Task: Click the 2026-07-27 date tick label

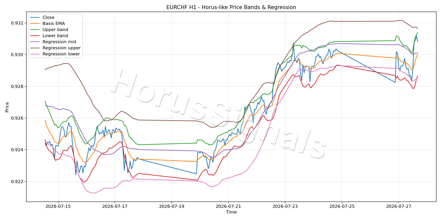Action: [x=399, y=206]
